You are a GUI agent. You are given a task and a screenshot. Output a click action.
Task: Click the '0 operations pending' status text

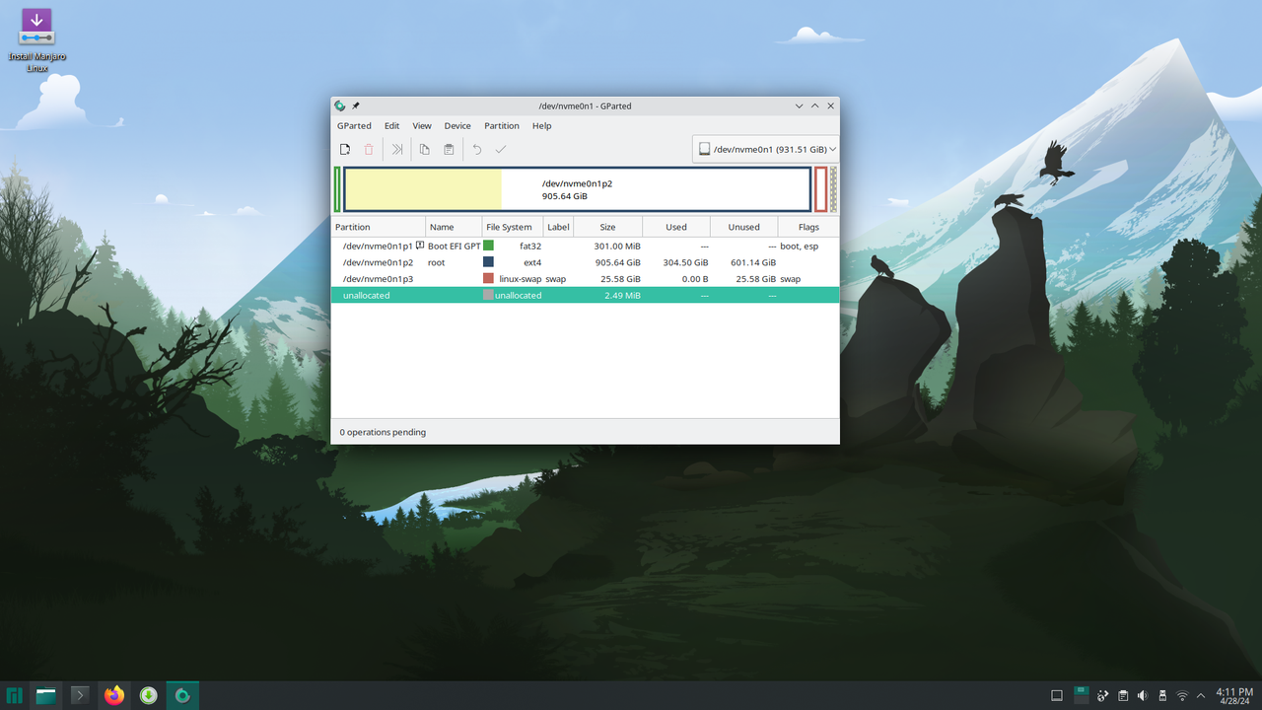point(383,432)
